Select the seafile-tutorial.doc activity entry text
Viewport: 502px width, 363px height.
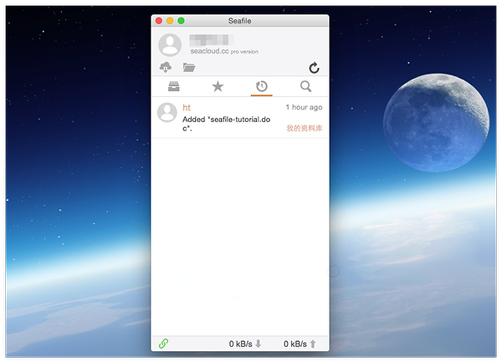226,124
